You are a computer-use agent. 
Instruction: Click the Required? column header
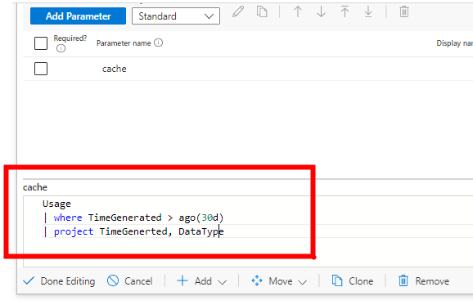[70, 38]
